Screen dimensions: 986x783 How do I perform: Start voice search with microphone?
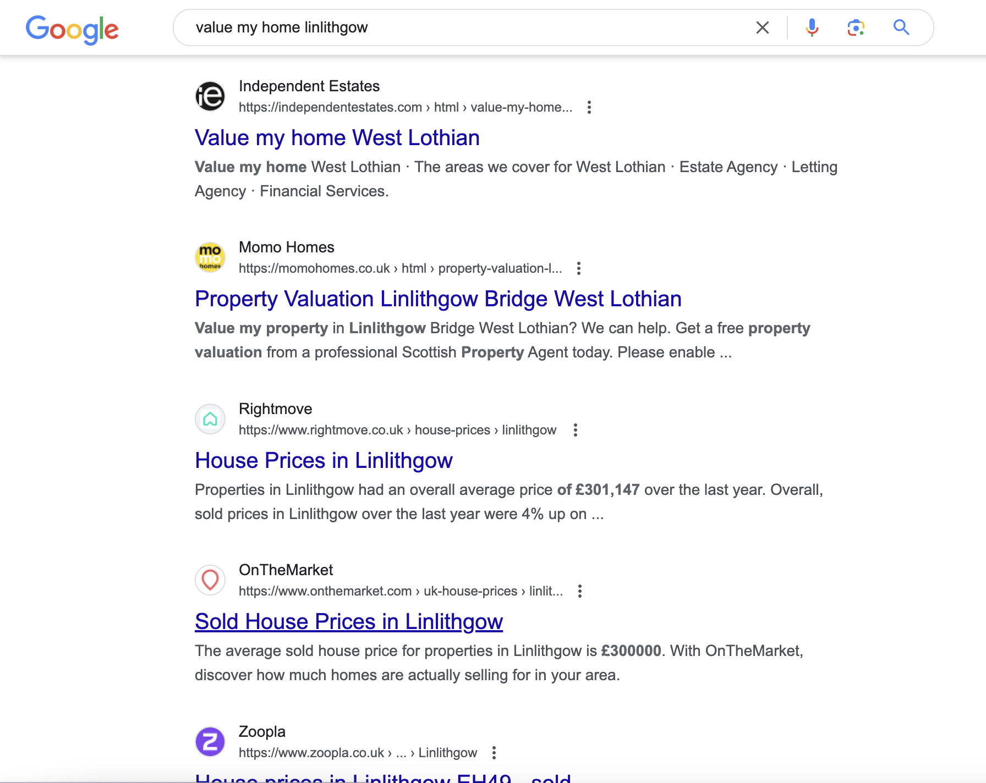812,27
